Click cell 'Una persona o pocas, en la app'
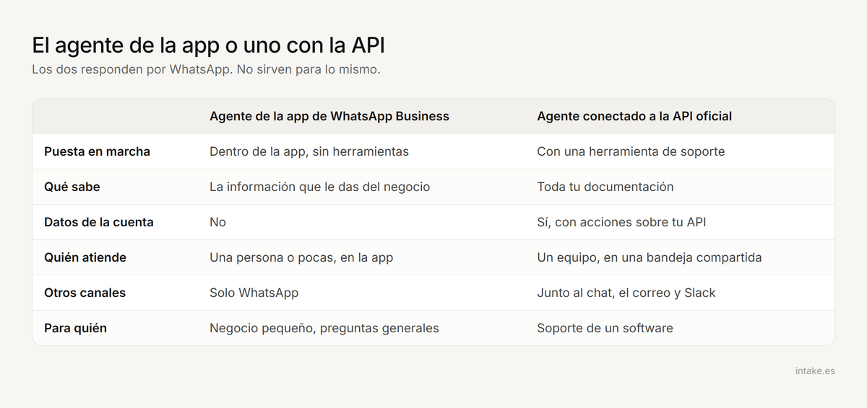 click(301, 257)
